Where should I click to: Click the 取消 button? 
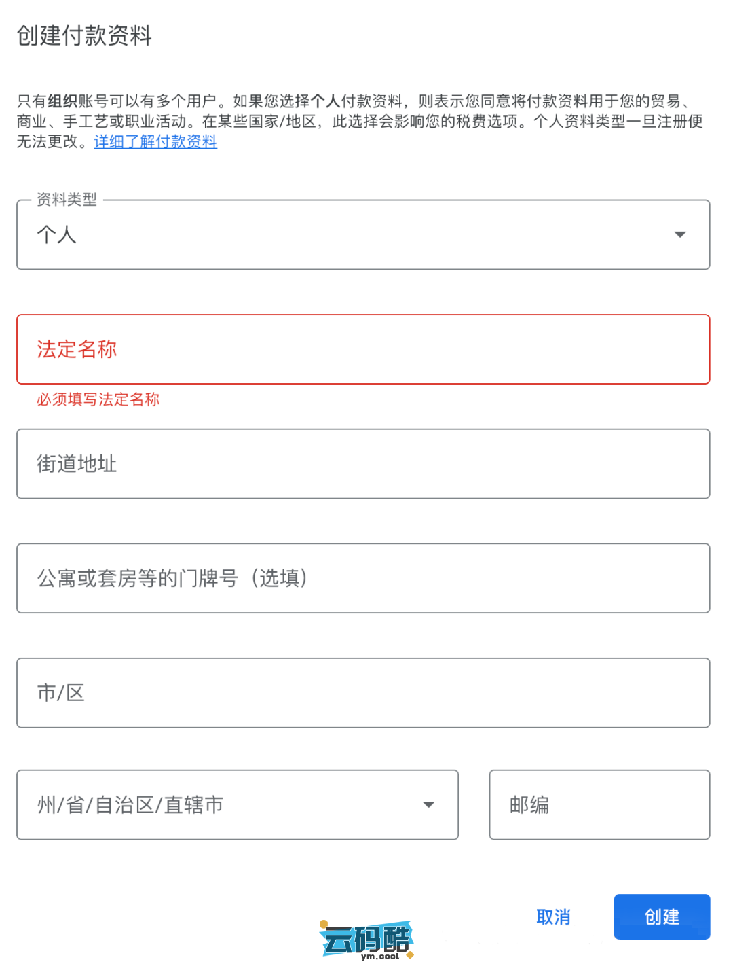(553, 917)
